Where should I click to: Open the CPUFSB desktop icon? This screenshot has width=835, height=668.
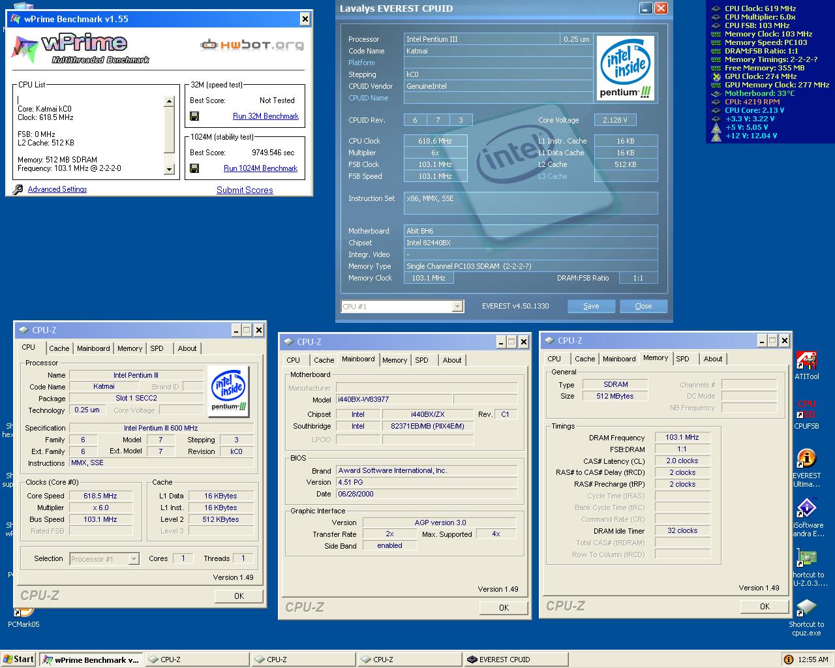point(806,409)
